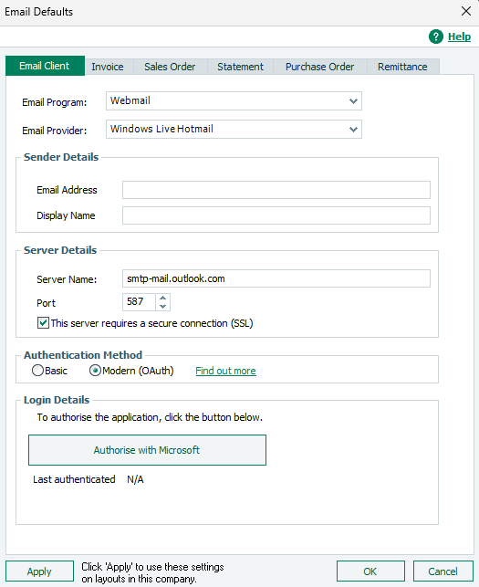Click the Last authenticated N/A value
Screen dimensions: 479x587
(135, 479)
